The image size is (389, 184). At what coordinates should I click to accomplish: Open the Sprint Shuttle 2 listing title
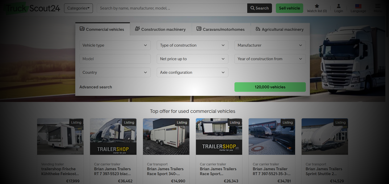click(x=325, y=171)
